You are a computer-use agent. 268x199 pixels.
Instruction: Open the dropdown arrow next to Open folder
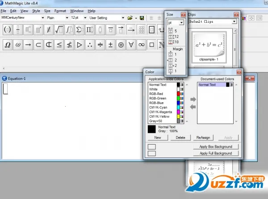click(136, 18)
